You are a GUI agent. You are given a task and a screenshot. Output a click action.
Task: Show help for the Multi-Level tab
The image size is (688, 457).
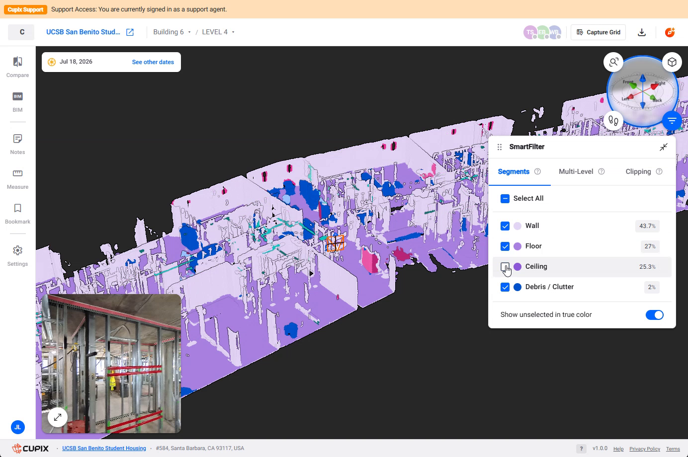coord(602,171)
